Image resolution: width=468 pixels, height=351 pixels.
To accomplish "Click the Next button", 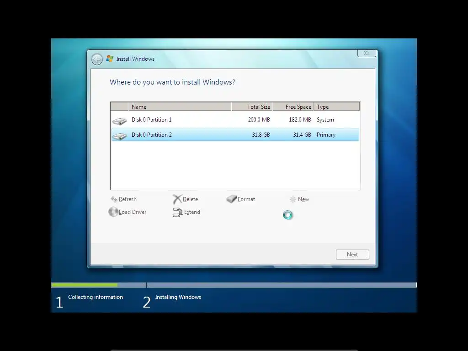I will (x=352, y=255).
